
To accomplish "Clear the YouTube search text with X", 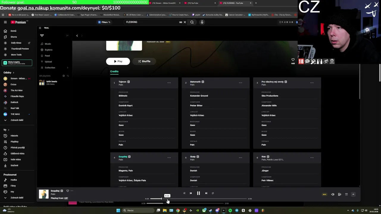I will coord(185,22).
